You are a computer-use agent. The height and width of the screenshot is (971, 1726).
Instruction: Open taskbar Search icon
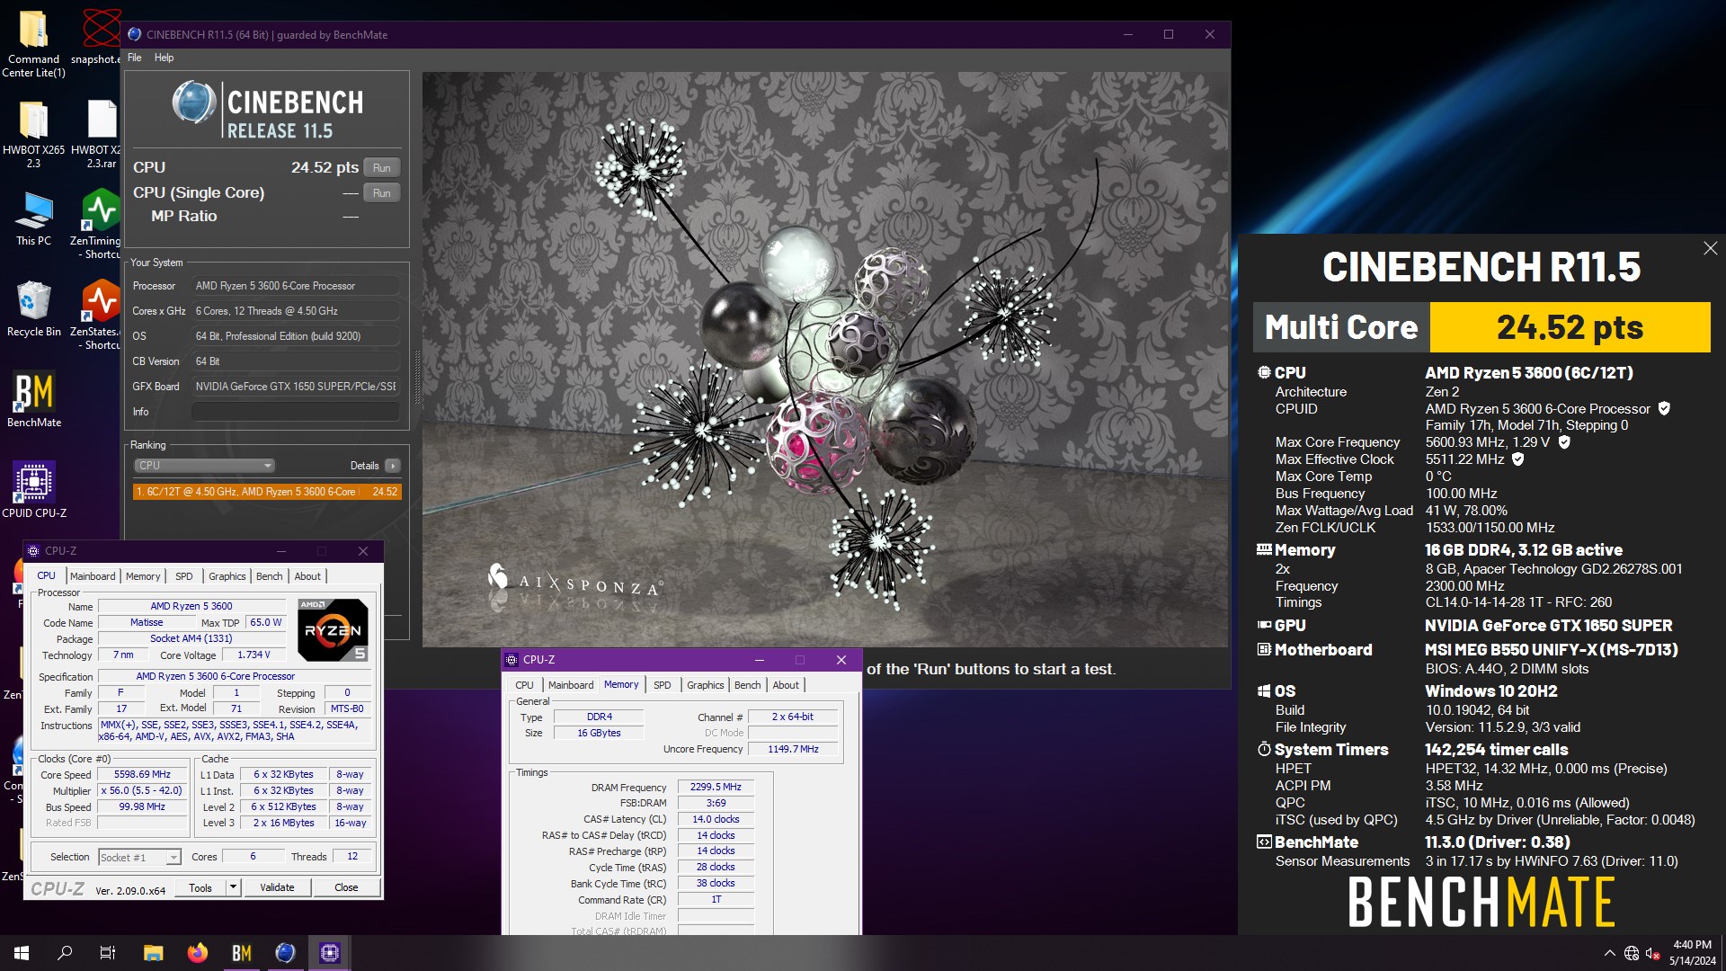pos(65,953)
